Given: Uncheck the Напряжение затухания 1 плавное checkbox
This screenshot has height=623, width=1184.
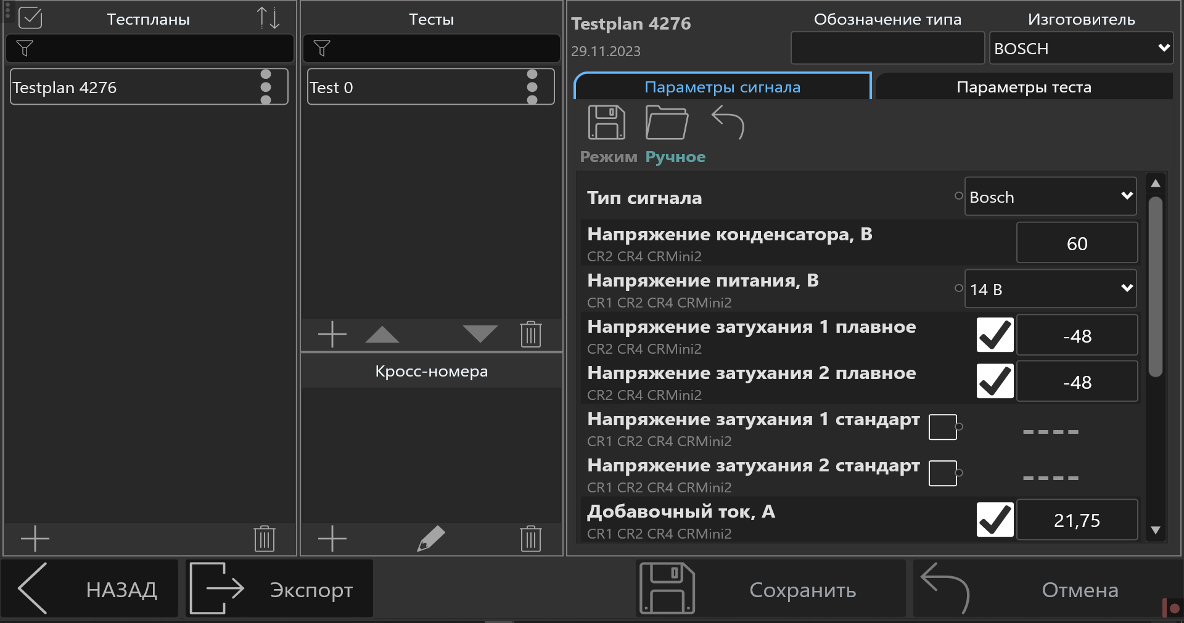Looking at the screenshot, I should tap(995, 335).
